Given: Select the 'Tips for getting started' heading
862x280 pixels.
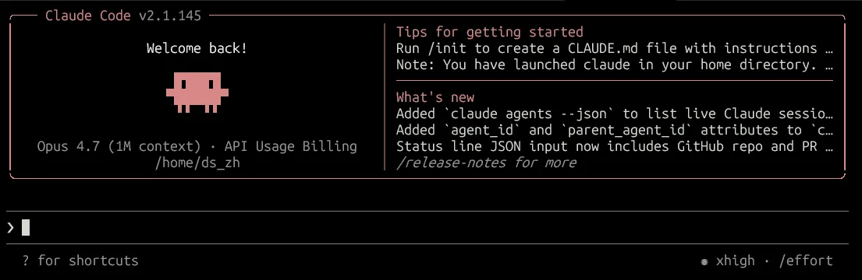Looking at the screenshot, I should pyautogui.click(x=489, y=32).
